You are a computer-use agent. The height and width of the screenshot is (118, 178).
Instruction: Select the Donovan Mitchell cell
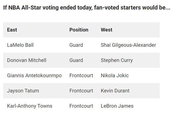[27, 60]
